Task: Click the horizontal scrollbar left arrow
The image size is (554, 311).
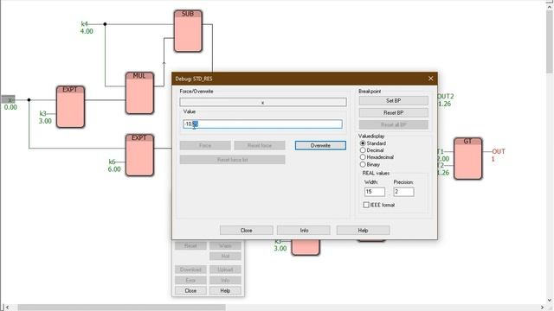Action: point(8,308)
